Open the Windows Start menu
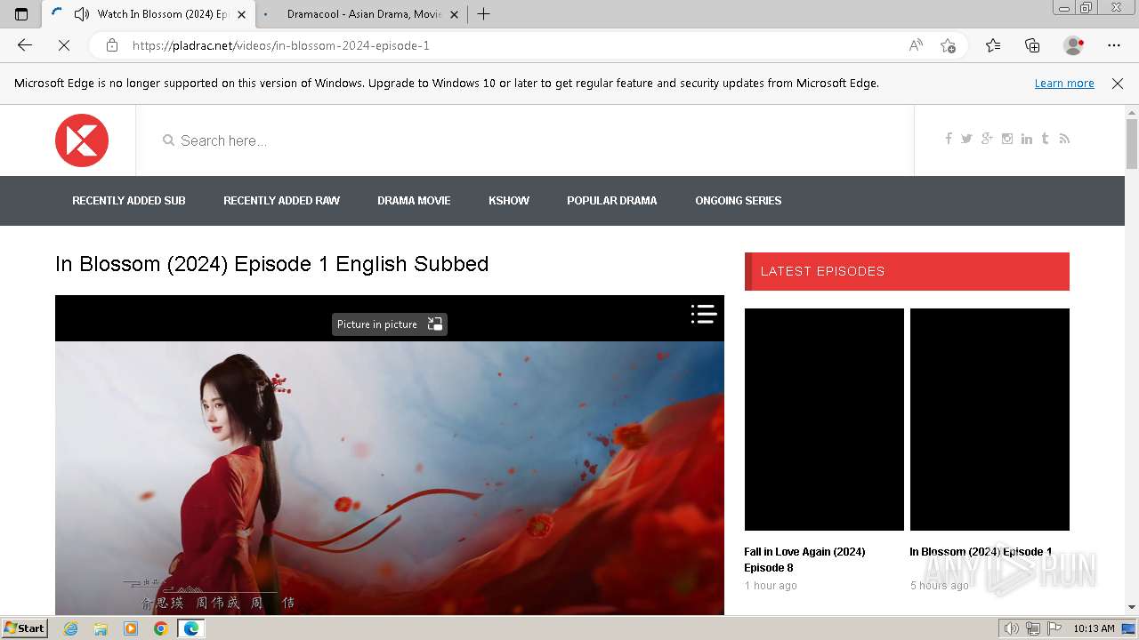Screen dimensions: 1139x640 pyautogui.click(x=25, y=628)
